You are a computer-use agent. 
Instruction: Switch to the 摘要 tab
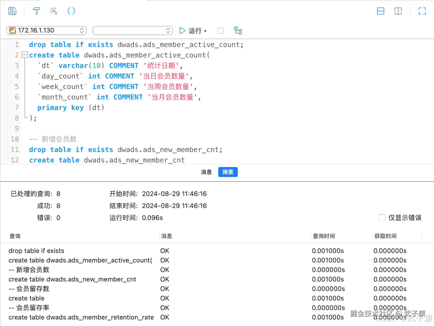tap(228, 172)
